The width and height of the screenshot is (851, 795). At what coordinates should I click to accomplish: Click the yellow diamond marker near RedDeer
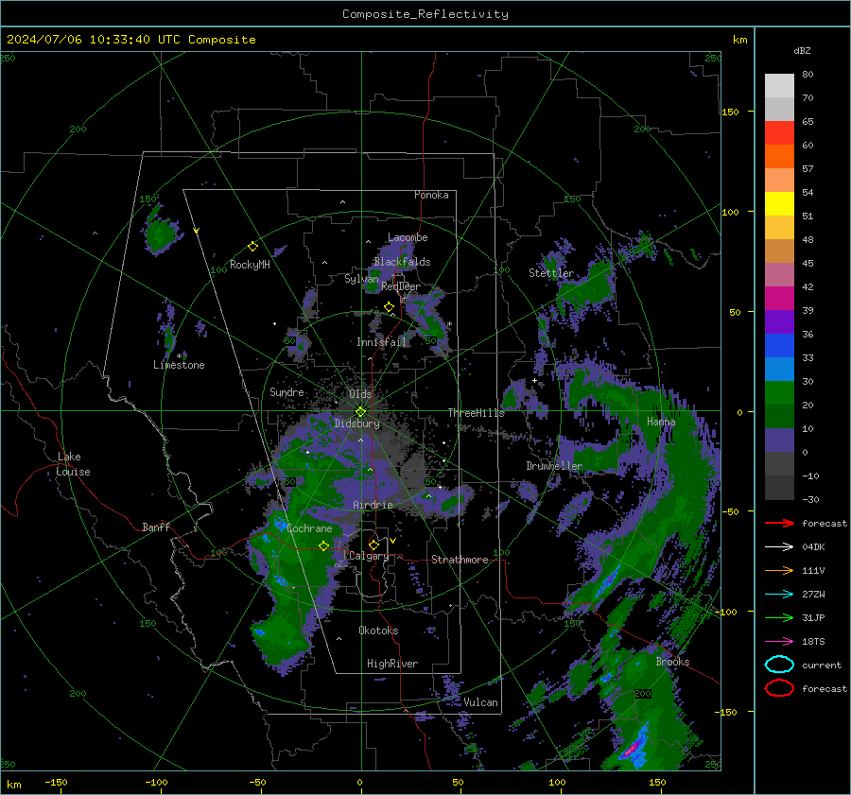pos(389,307)
